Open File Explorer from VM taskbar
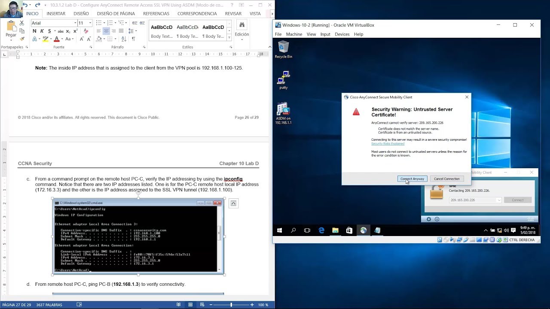 point(335,230)
